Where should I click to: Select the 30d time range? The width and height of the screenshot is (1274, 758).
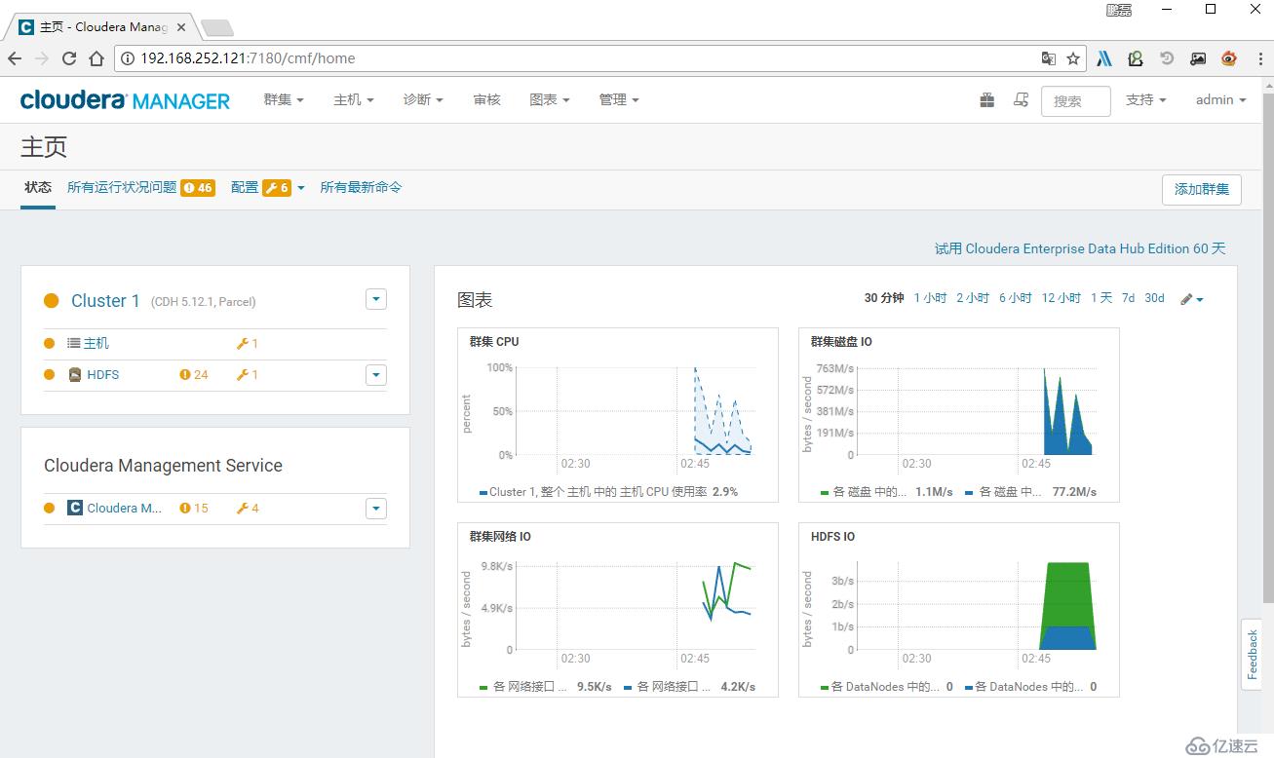tap(1154, 298)
